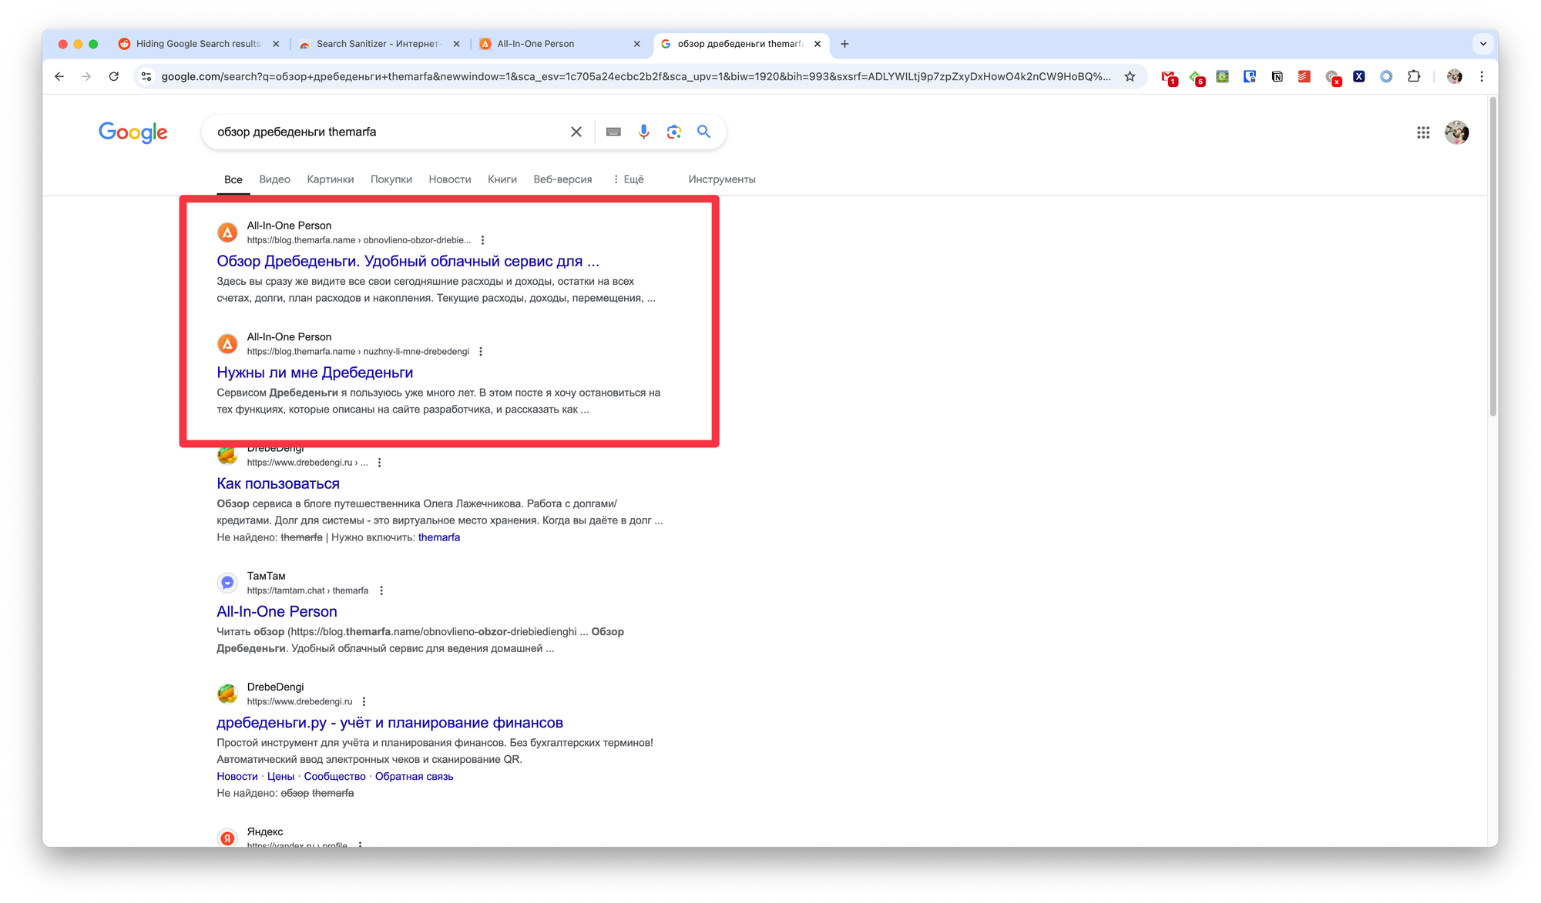
Task: Follow the Как пользоваться result link
Action: coord(277,483)
